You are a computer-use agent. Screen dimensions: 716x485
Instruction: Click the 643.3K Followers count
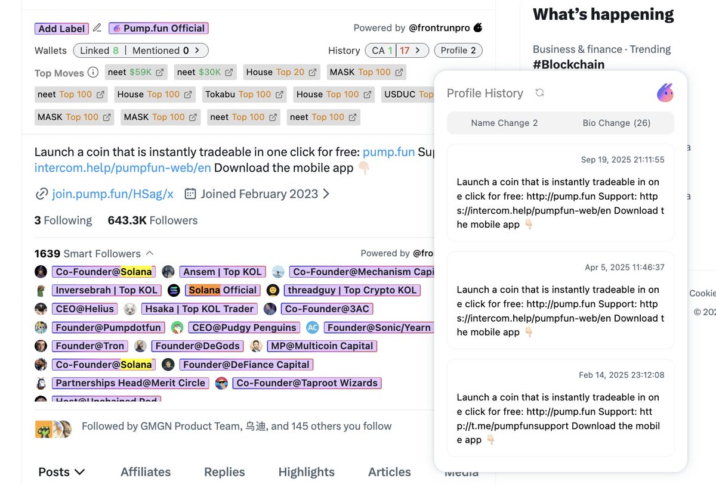click(x=153, y=220)
